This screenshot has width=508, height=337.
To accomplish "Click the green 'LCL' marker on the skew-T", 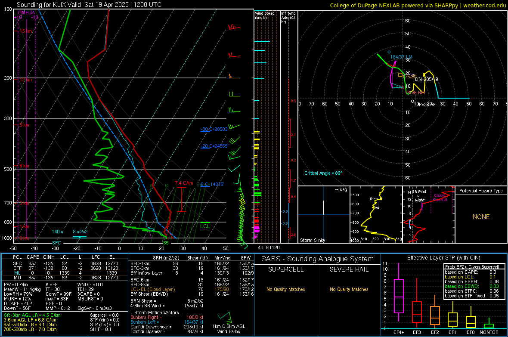I will click(x=205, y=226).
